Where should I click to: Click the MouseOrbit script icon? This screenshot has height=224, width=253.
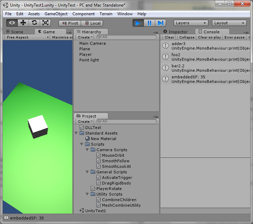tap(98, 155)
